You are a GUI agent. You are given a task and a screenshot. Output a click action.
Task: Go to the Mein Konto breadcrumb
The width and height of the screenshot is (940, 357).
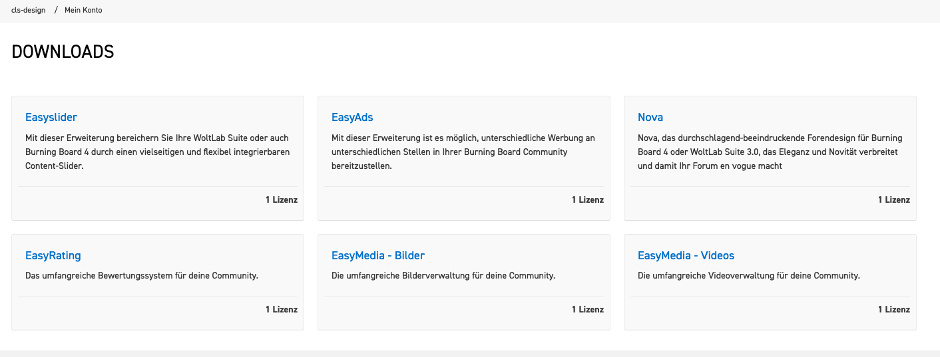coord(83,11)
